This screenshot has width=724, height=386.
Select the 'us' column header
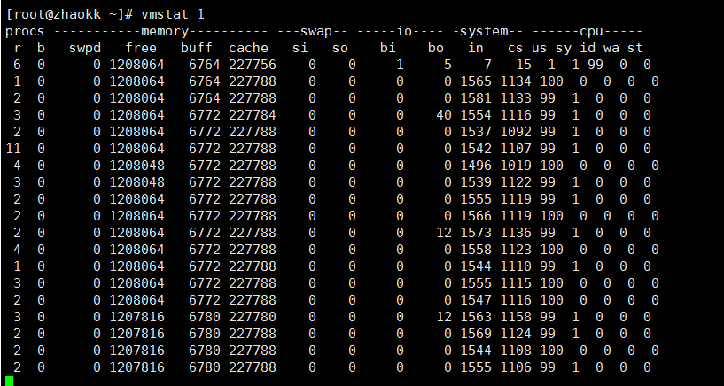click(x=540, y=48)
